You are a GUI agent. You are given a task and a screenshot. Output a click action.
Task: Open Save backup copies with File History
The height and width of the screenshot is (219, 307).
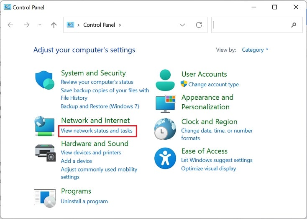point(105,94)
